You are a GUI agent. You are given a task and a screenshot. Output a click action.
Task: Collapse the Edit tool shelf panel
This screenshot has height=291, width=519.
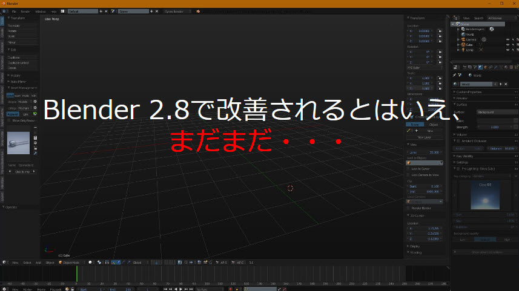(12, 50)
